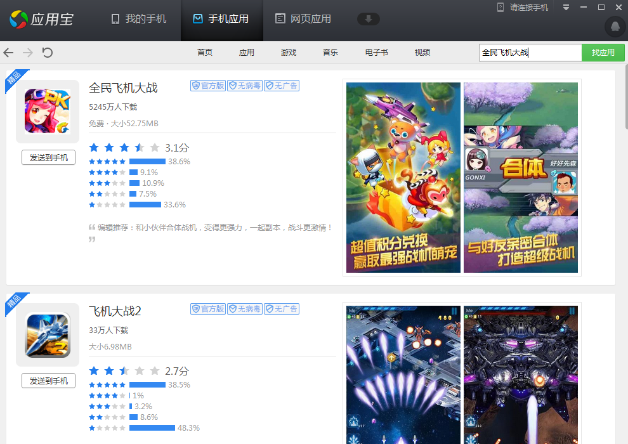Click the 48.3% one-star percentage
Image resolution: width=628 pixels, height=444 pixels.
[188, 428]
